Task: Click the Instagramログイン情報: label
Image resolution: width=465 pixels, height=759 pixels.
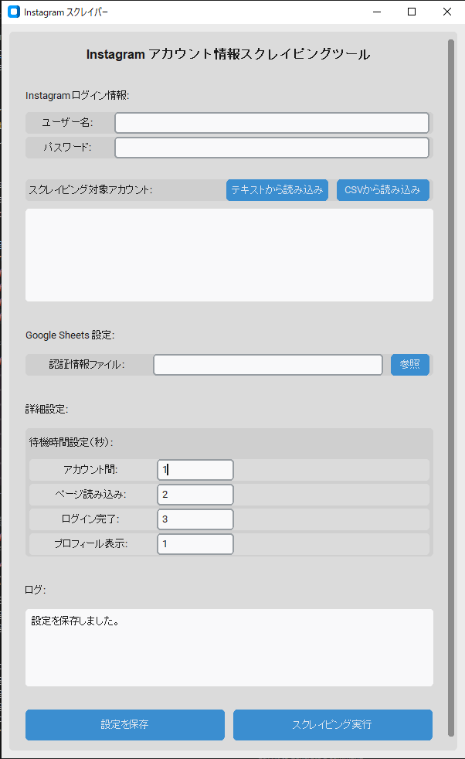Action: (x=77, y=95)
